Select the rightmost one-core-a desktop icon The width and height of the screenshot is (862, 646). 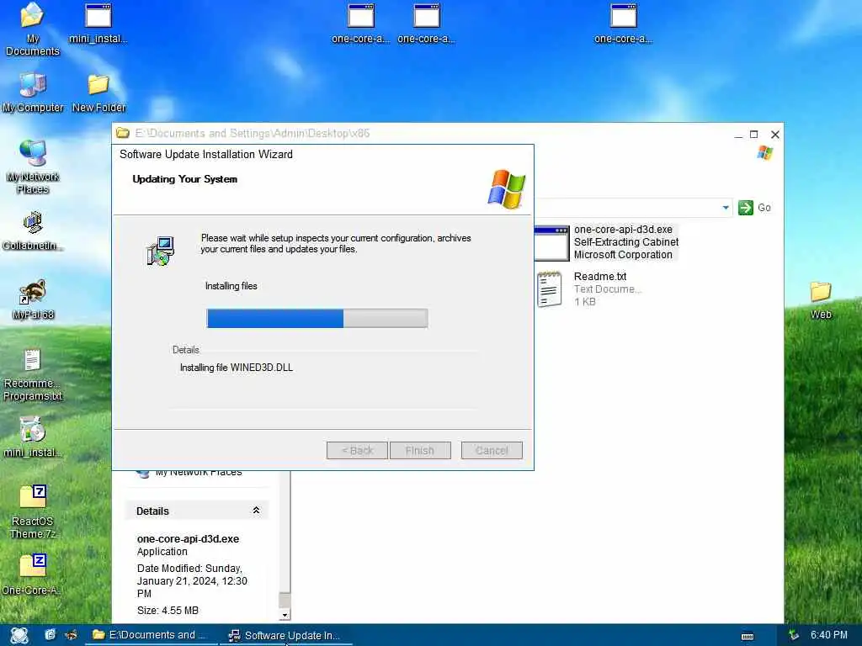pyautogui.click(x=624, y=24)
